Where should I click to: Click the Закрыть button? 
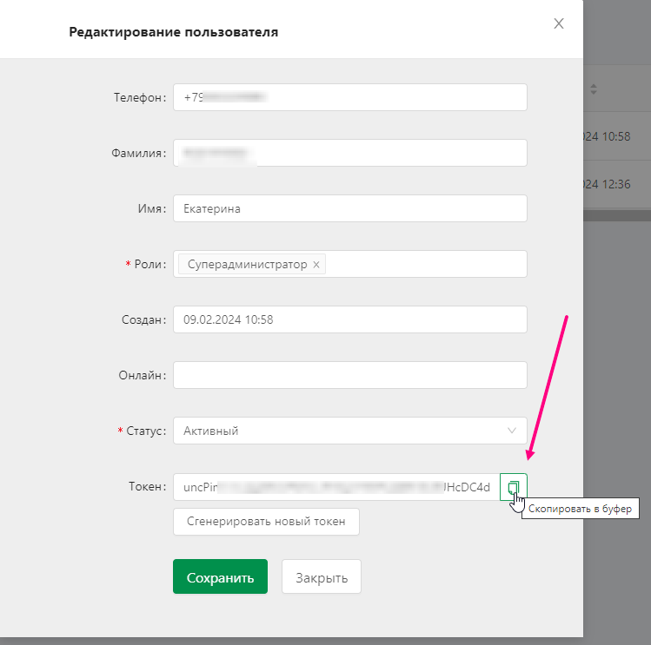click(322, 576)
